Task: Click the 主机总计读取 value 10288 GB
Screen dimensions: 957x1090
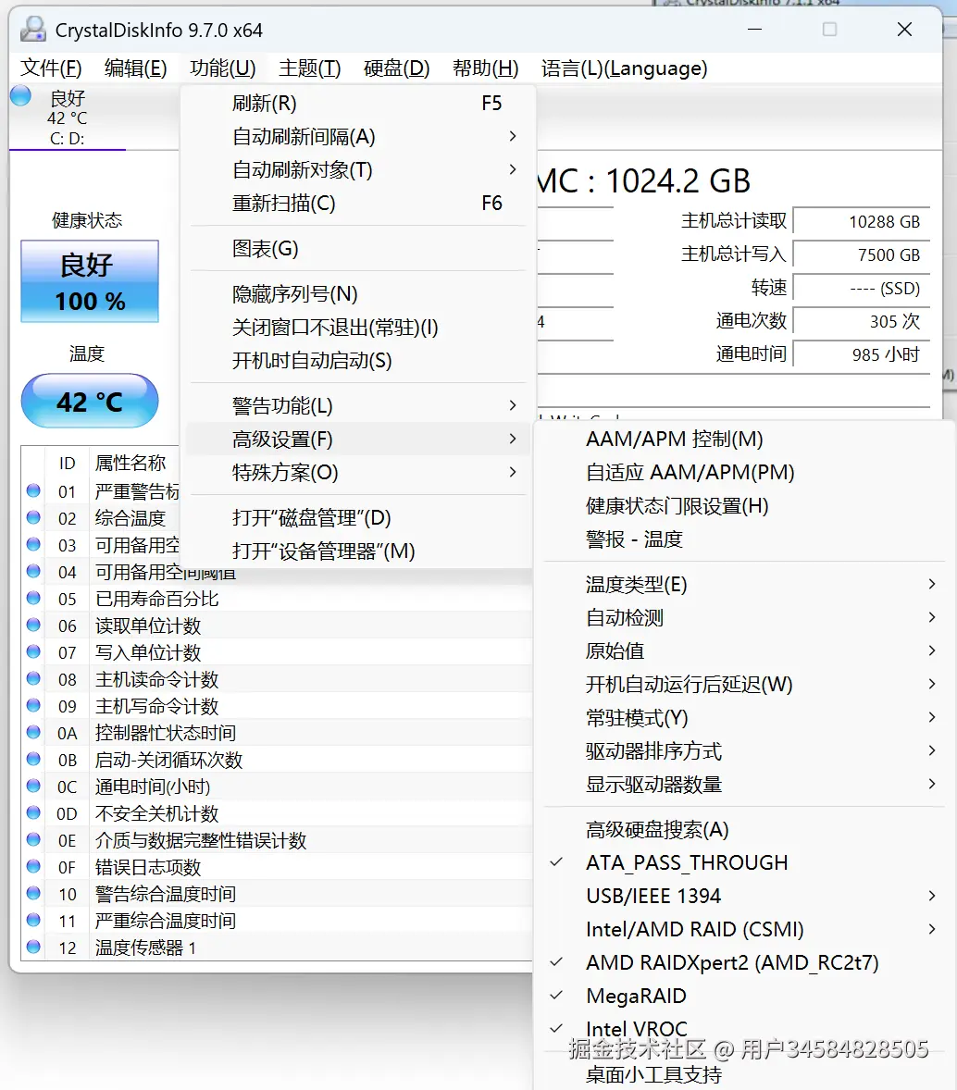Action: tap(861, 222)
